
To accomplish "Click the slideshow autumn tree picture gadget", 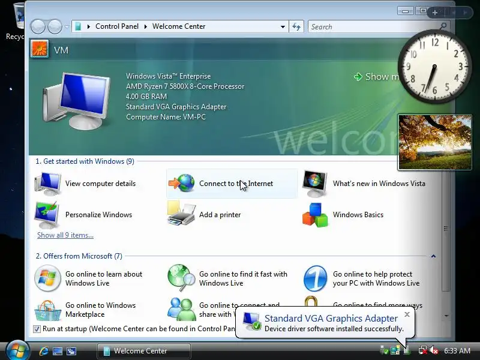I will tap(435, 142).
